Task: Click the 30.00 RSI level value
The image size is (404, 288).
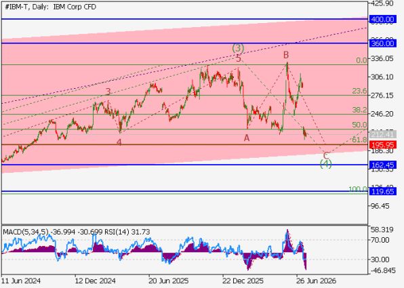Action: pos(380,260)
